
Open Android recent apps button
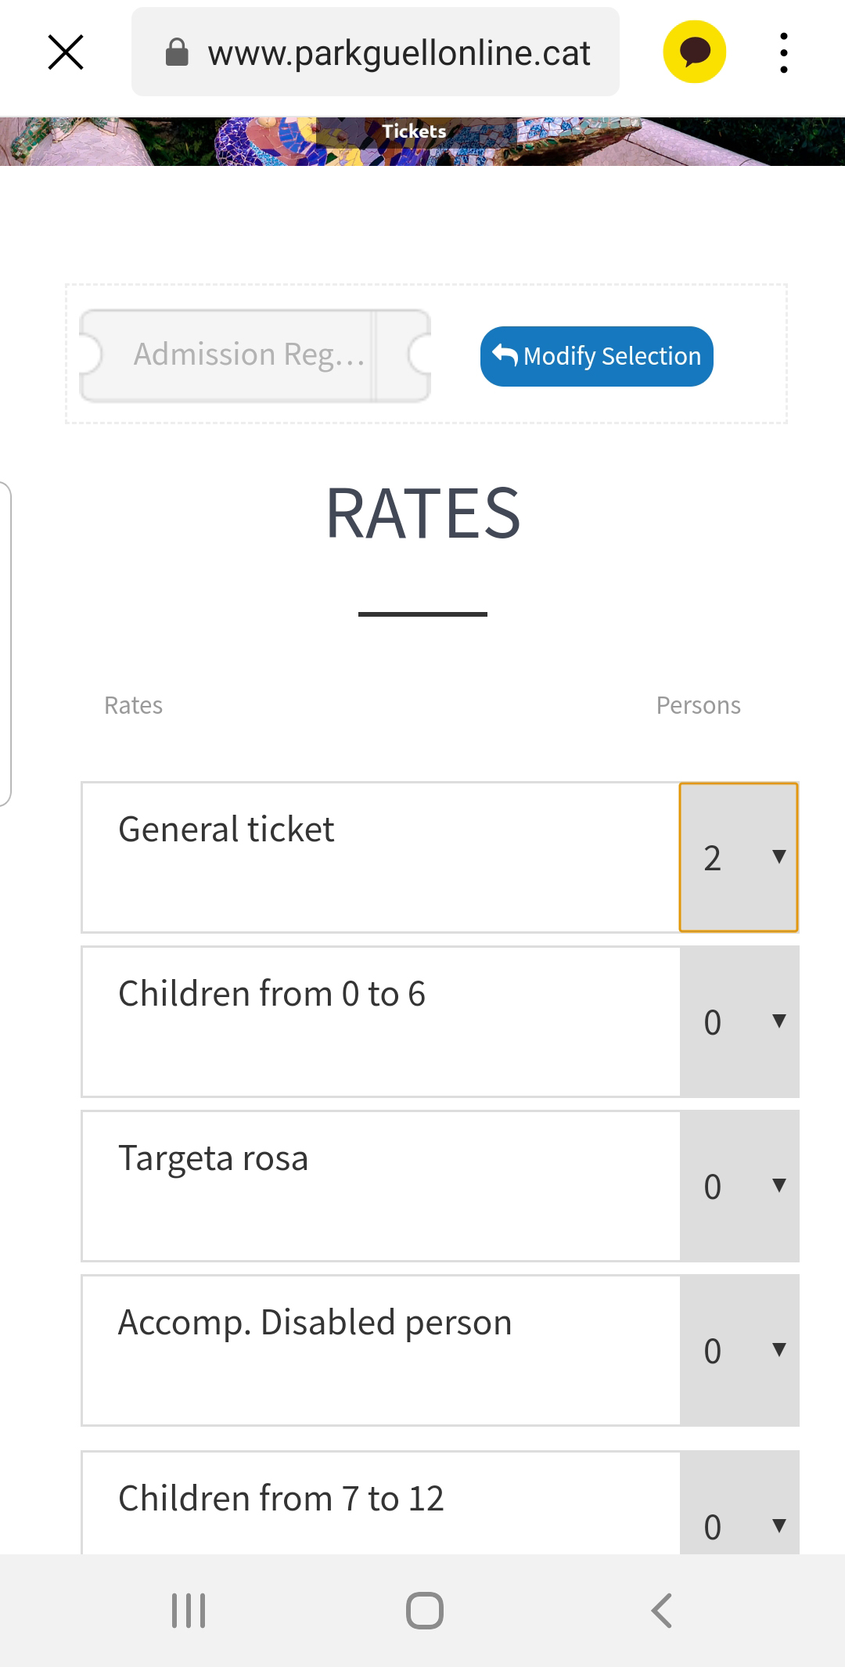pos(189,1611)
